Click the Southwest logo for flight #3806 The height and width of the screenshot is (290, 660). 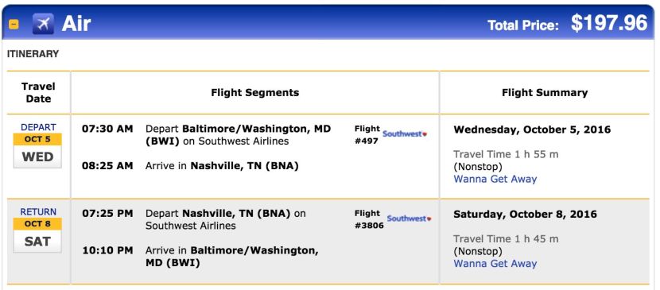(409, 218)
